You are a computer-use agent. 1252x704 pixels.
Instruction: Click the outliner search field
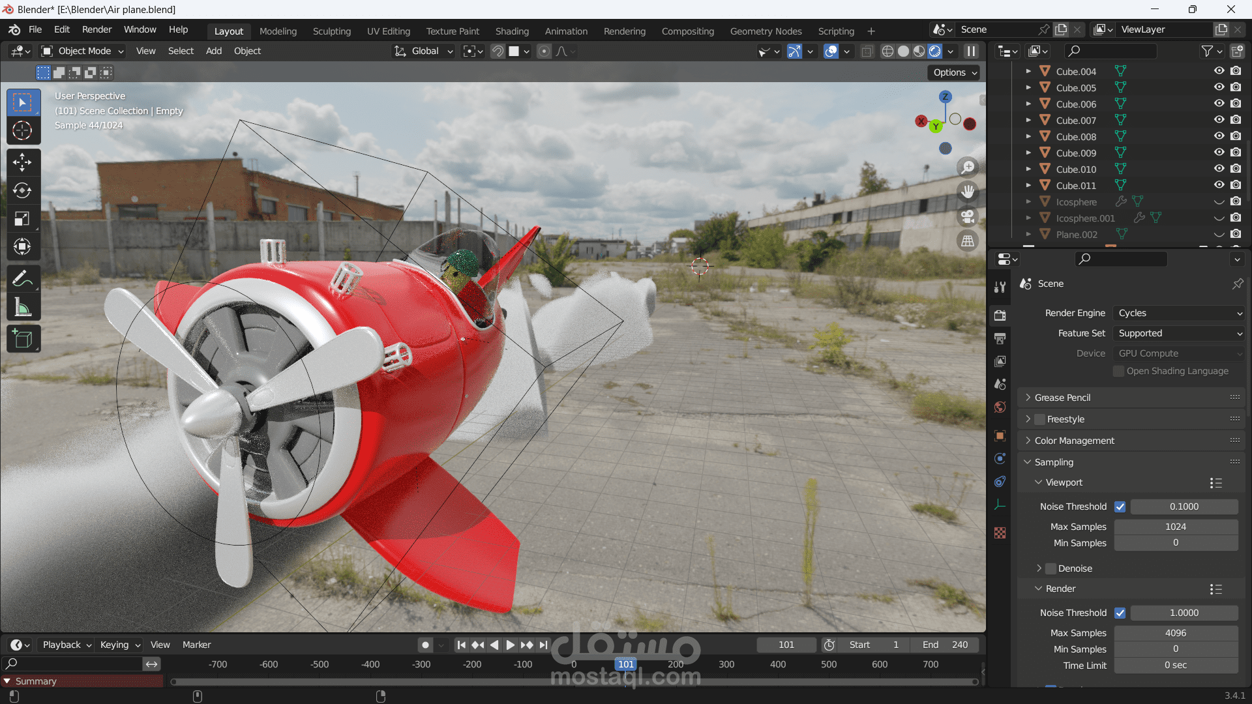[1110, 51]
